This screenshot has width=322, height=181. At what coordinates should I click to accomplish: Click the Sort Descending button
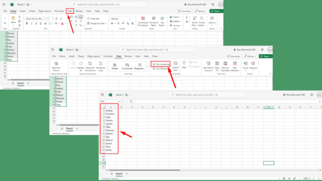click(161, 68)
